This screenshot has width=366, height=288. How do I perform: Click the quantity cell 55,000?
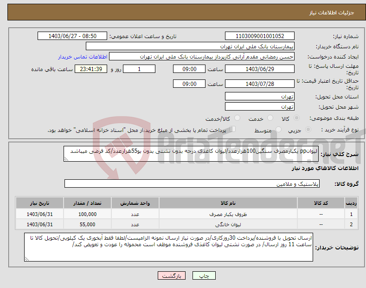coord(87,224)
